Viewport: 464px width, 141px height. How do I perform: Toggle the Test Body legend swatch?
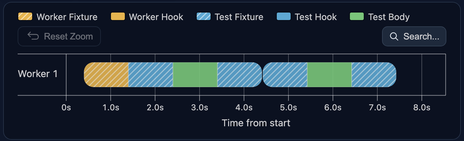357,17
